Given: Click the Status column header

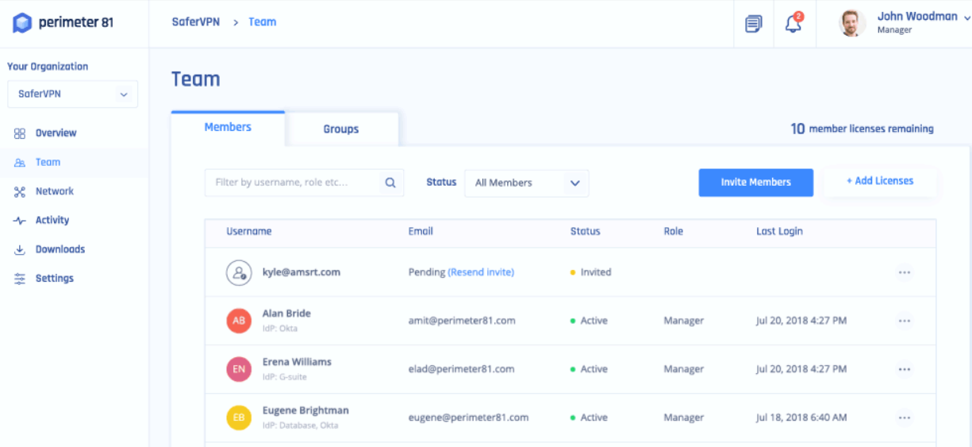Looking at the screenshot, I should 586,232.
